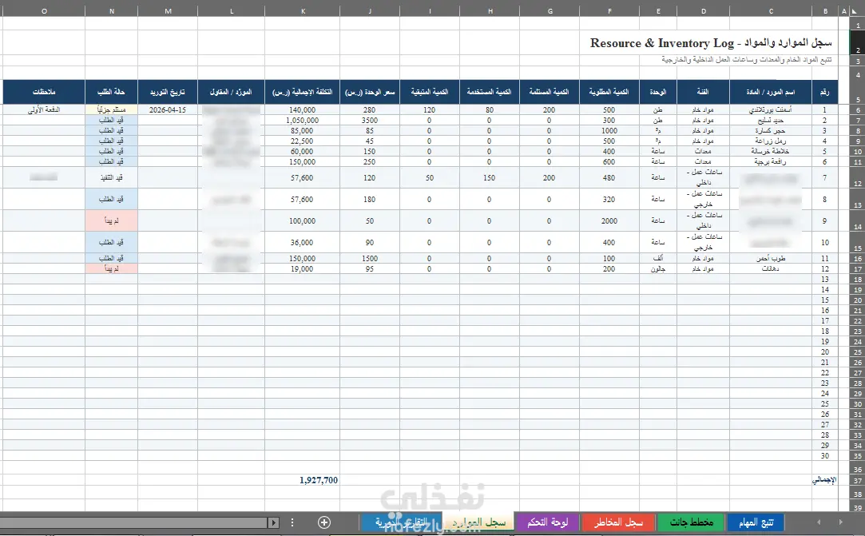This screenshot has width=865, height=536.
Task: Select column O header
Action: click(44, 11)
